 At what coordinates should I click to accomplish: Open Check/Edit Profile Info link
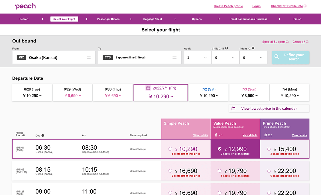point(287,6)
